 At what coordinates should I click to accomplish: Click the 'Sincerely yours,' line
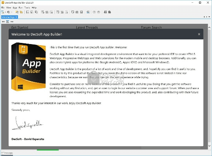tap(21, 110)
